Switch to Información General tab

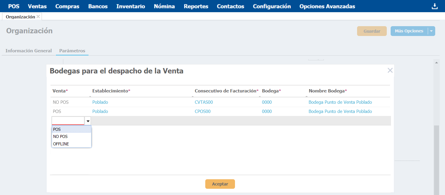29,51
